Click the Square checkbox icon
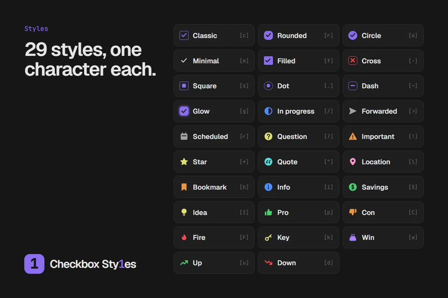This screenshot has height=298, width=448. [184, 86]
